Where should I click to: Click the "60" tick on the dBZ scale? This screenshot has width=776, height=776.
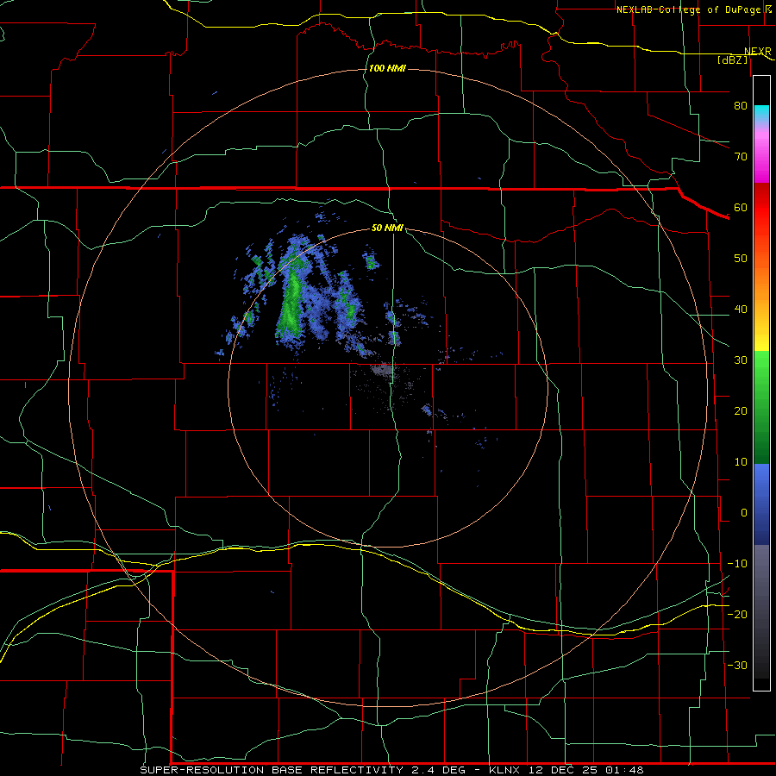(741, 207)
